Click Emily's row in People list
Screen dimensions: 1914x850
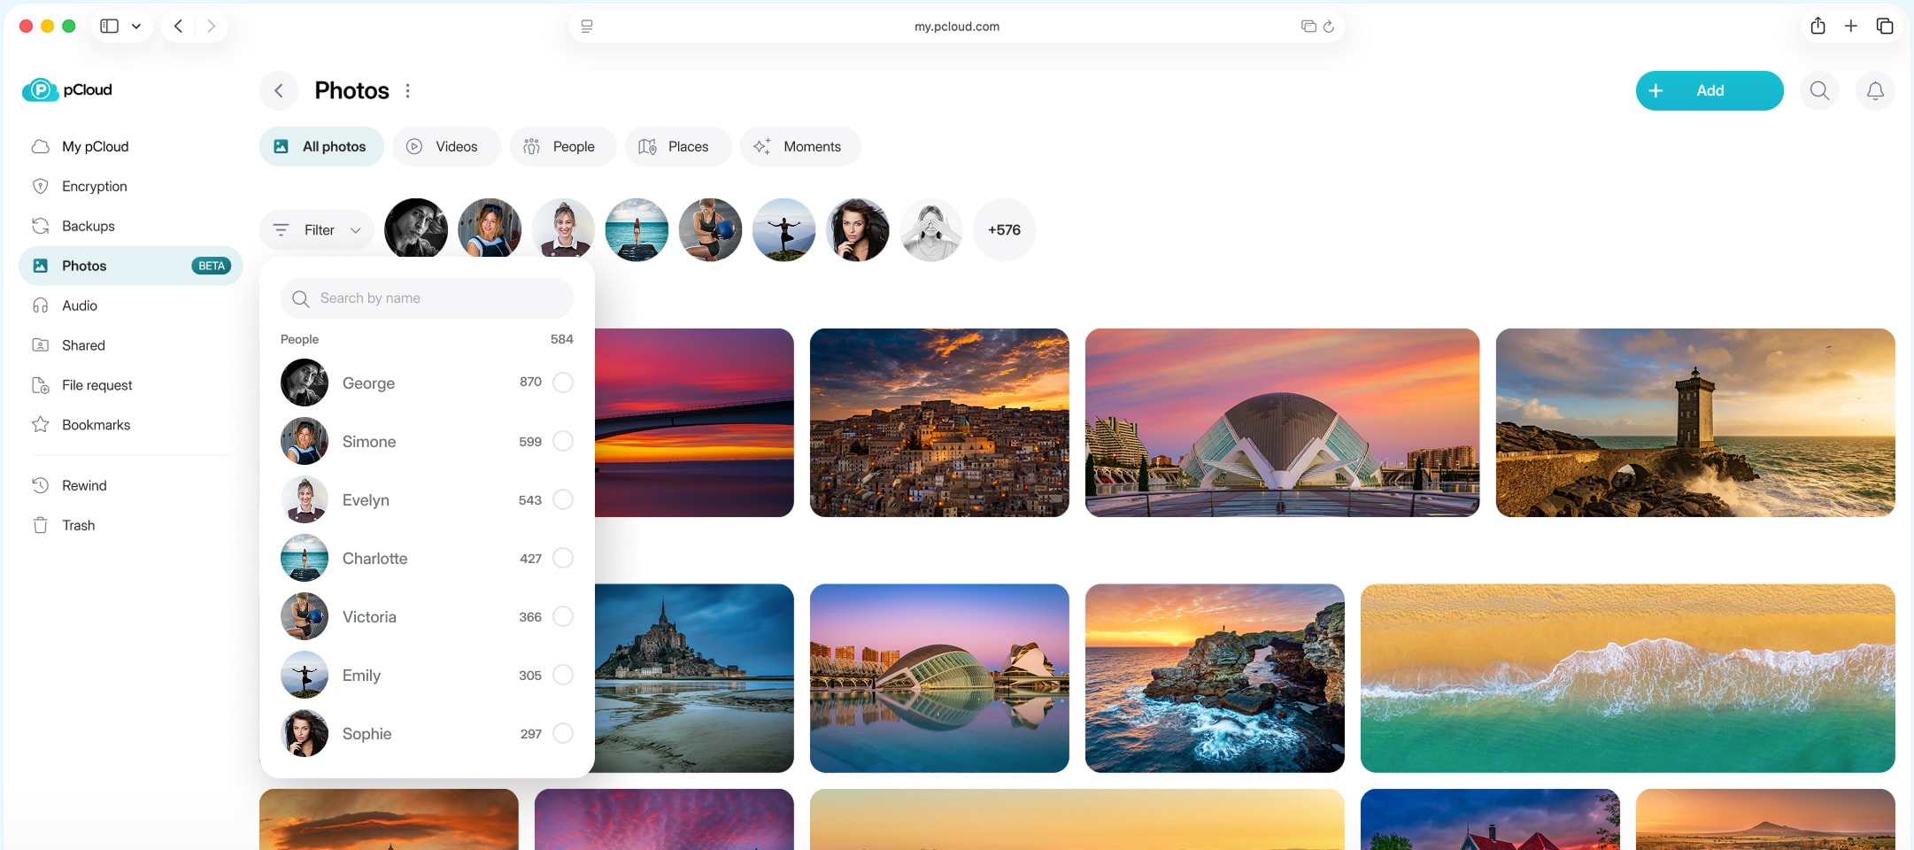(427, 675)
